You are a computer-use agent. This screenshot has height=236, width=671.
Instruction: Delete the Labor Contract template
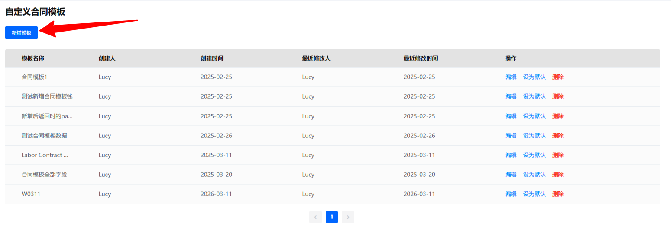558,155
